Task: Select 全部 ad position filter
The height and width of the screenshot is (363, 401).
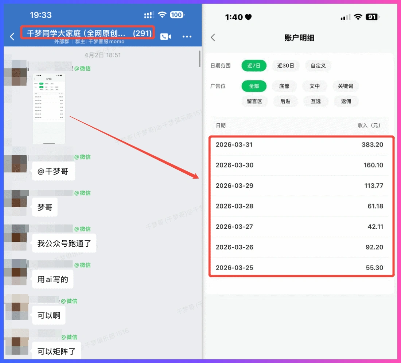Action: pos(254,86)
